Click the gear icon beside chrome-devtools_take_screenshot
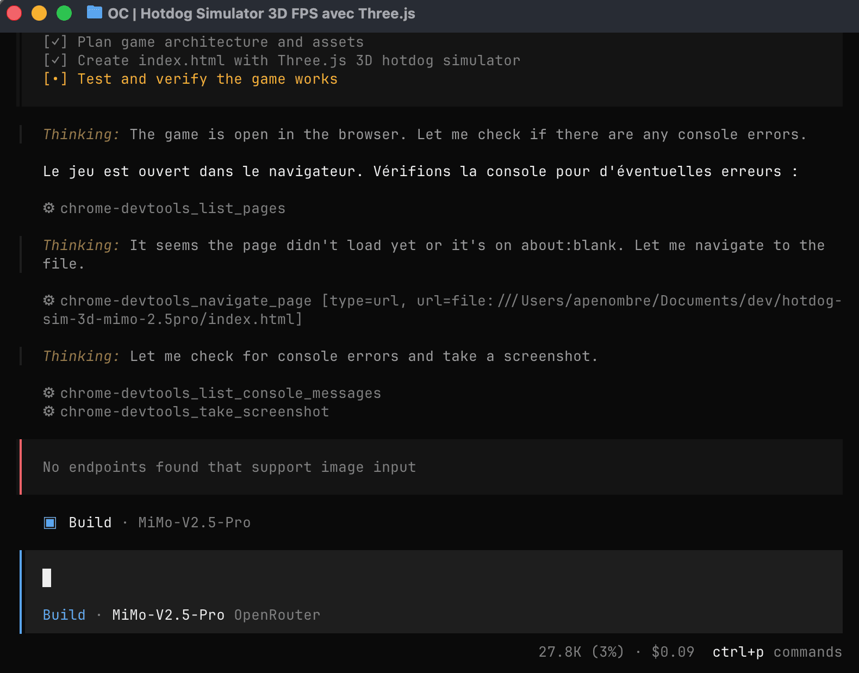The image size is (859, 673). click(x=49, y=412)
